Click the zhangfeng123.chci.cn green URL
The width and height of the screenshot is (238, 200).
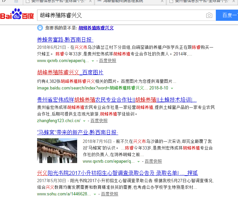pos(59,121)
